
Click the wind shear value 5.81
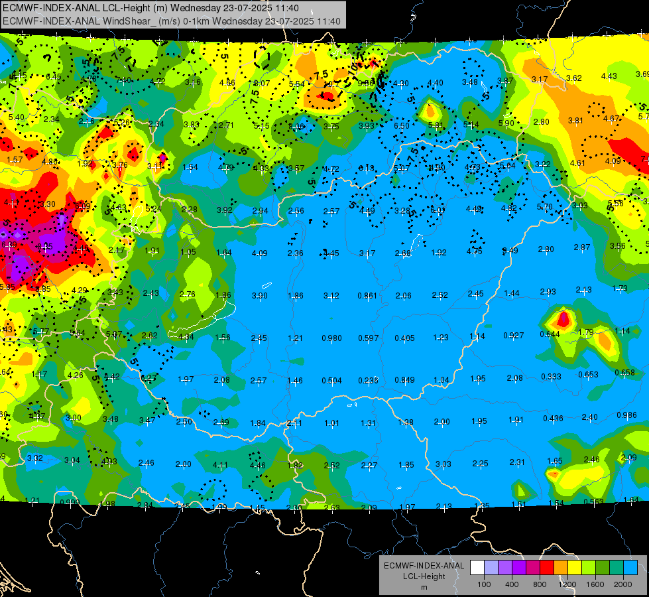pyautogui.click(x=436, y=125)
